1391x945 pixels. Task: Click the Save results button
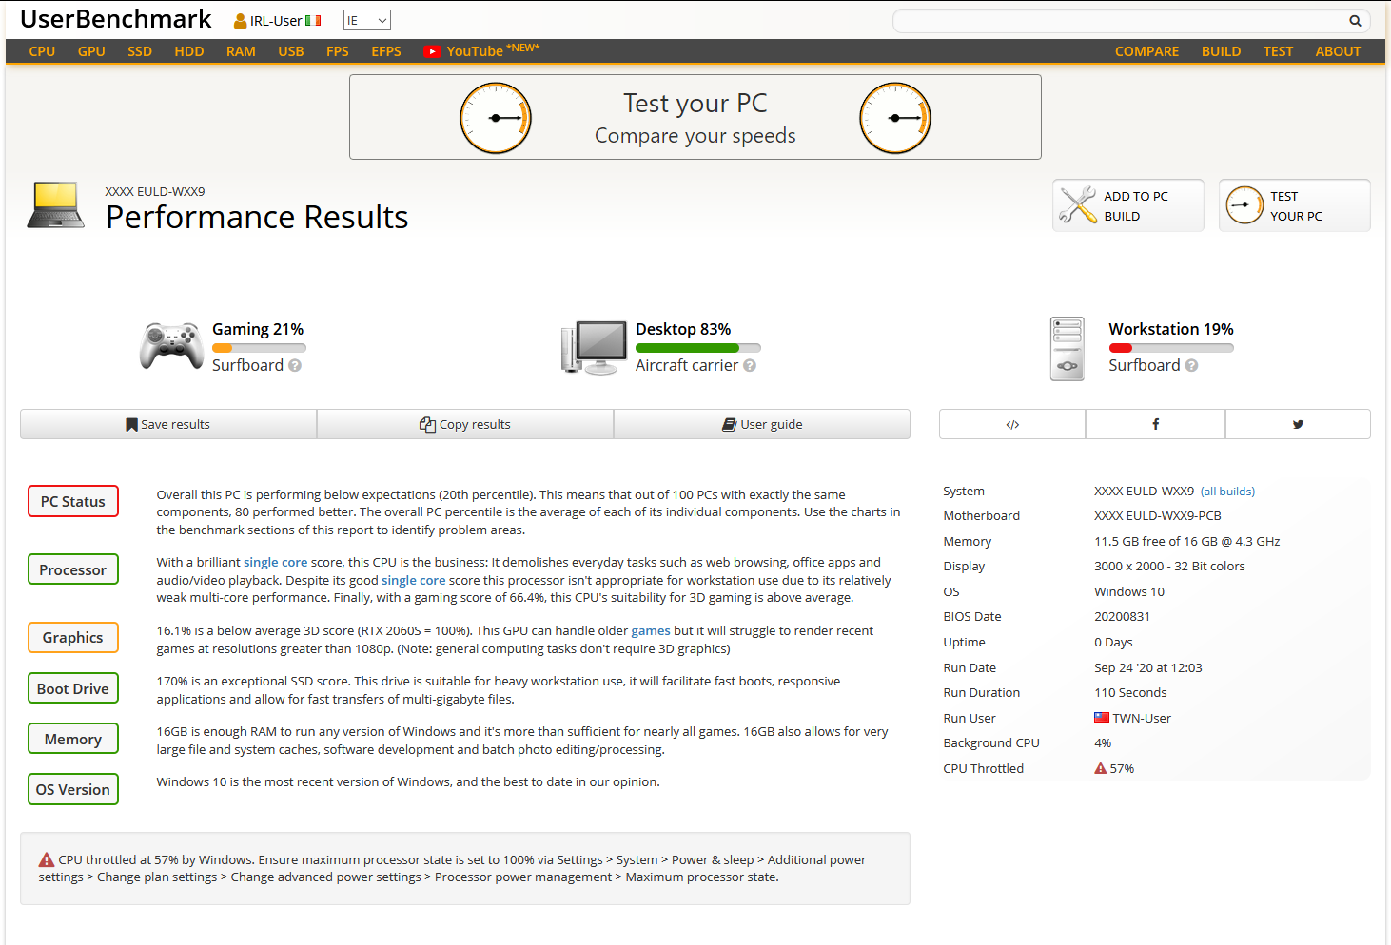168,424
